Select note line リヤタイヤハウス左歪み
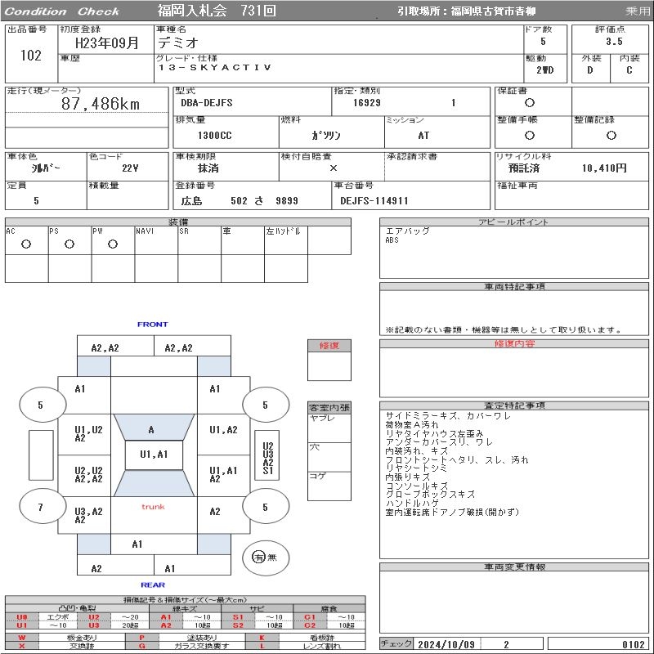654x654 pixels. (434, 433)
